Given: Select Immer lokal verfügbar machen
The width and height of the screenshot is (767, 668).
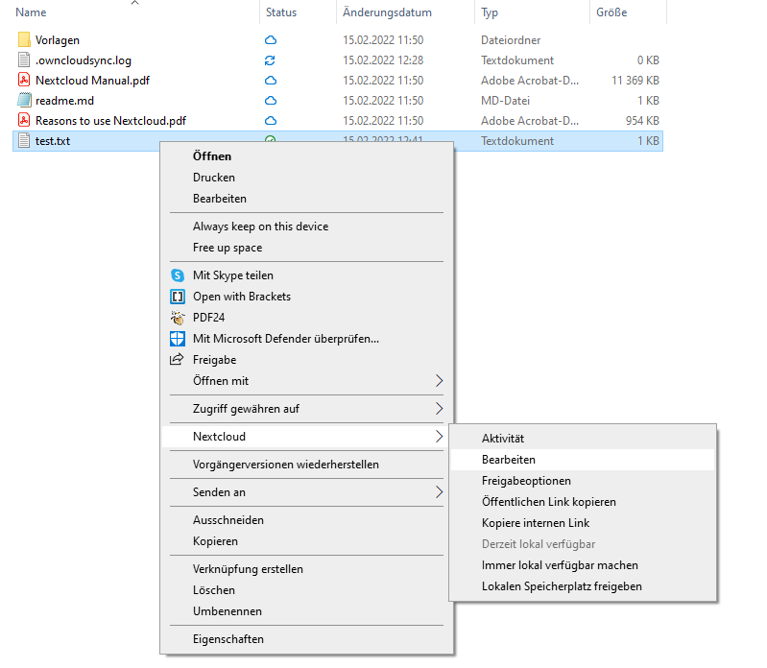Looking at the screenshot, I should coord(583,564).
